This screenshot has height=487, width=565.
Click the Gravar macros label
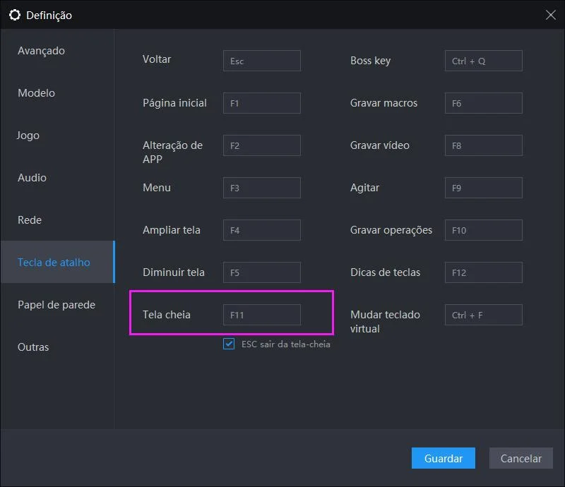pyautogui.click(x=383, y=103)
